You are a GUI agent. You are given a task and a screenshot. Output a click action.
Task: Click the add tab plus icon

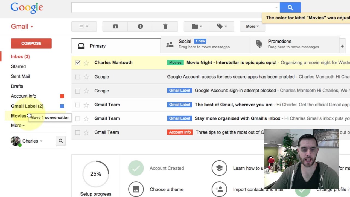coord(342,46)
